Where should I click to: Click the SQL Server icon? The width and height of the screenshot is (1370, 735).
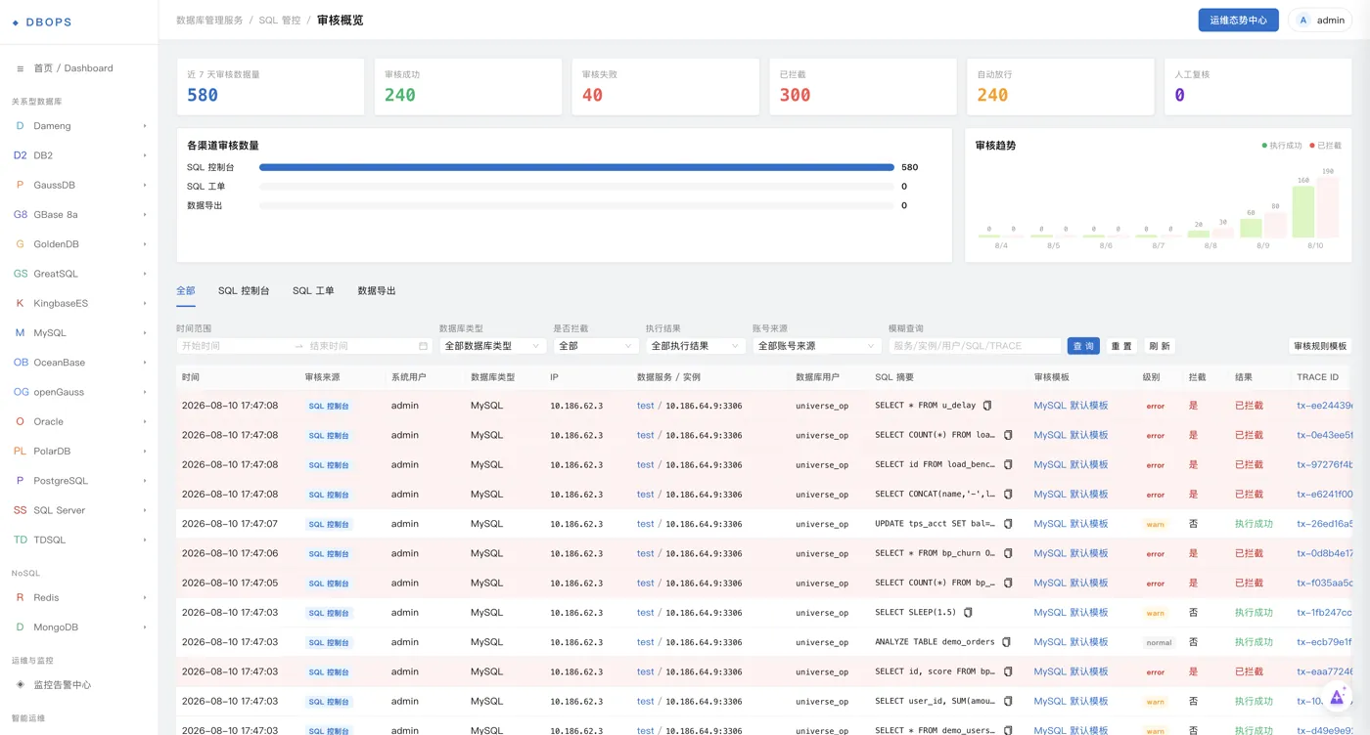(x=20, y=510)
